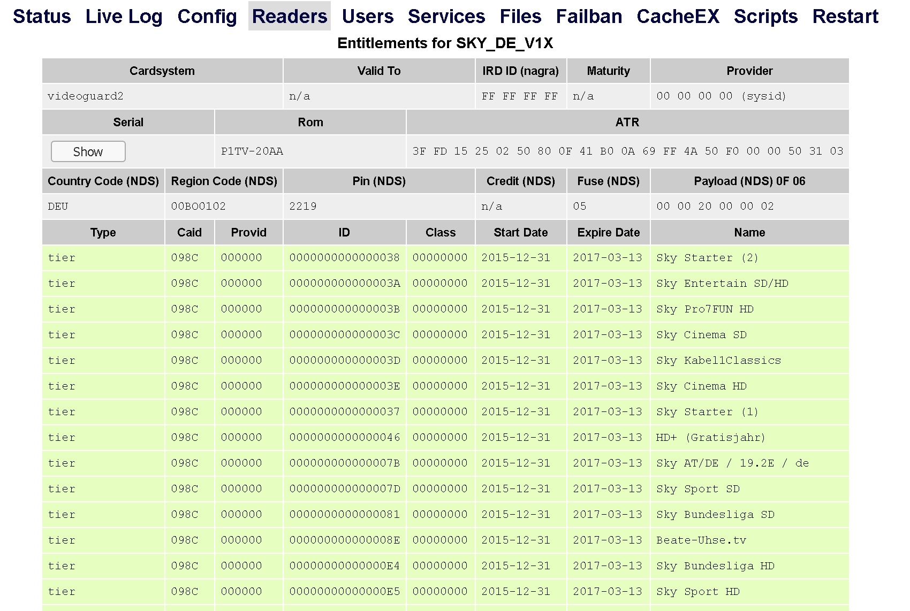Click the Credit (NDS) header

[x=520, y=181]
